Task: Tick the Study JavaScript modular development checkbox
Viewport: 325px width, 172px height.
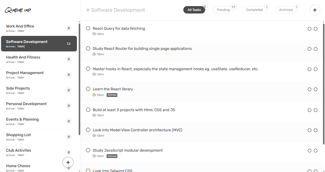Action: [88, 150]
